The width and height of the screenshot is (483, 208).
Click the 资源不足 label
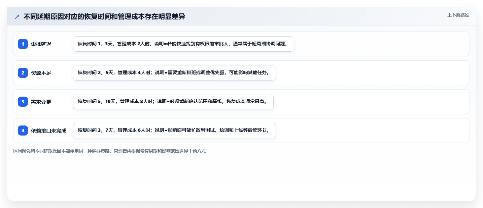[41, 73]
